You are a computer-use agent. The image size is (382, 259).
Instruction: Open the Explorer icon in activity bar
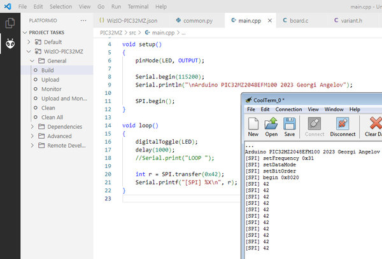point(10,23)
